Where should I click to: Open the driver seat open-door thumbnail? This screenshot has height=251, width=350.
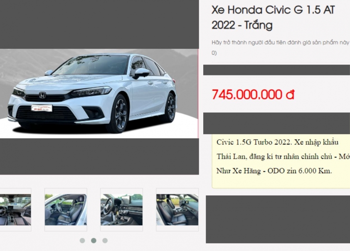point(66,210)
